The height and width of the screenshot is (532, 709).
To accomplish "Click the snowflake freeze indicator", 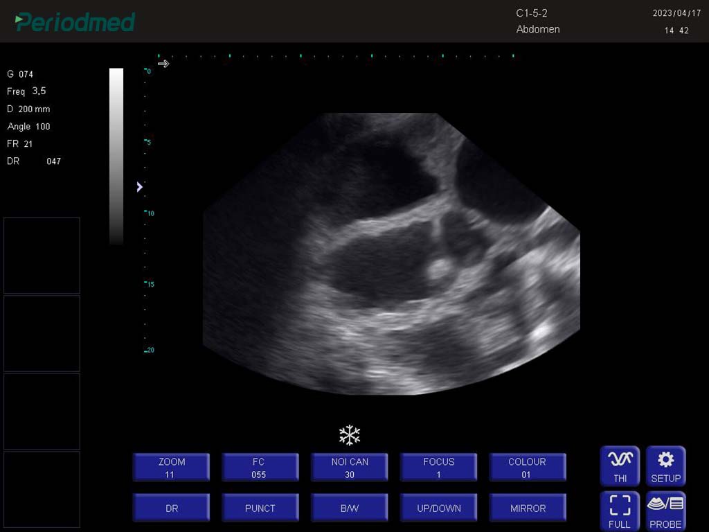I will (350, 435).
